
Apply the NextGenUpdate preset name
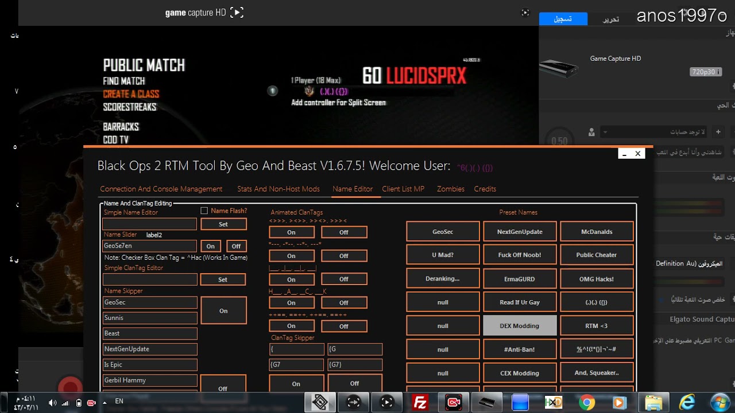520,232
